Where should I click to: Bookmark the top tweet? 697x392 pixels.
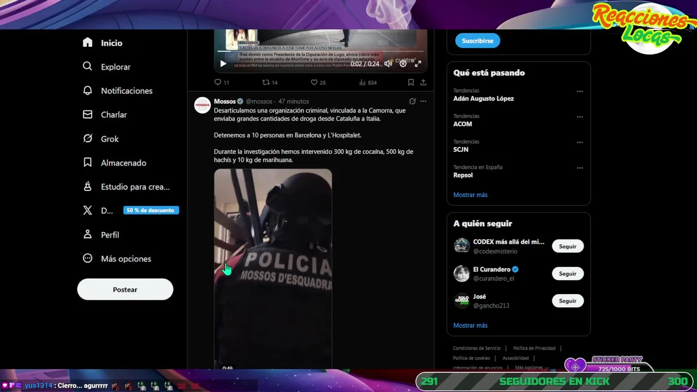(x=411, y=83)
